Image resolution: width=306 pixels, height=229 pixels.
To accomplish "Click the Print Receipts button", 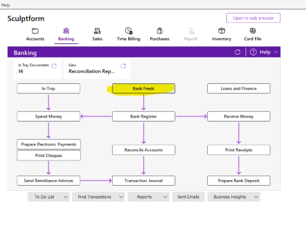I will click(238, 150).
